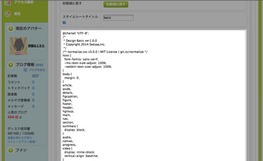The width and height of the screenshot is (263, 161).
Task: Click the green icon beside ファン
Action: point(11,150)
